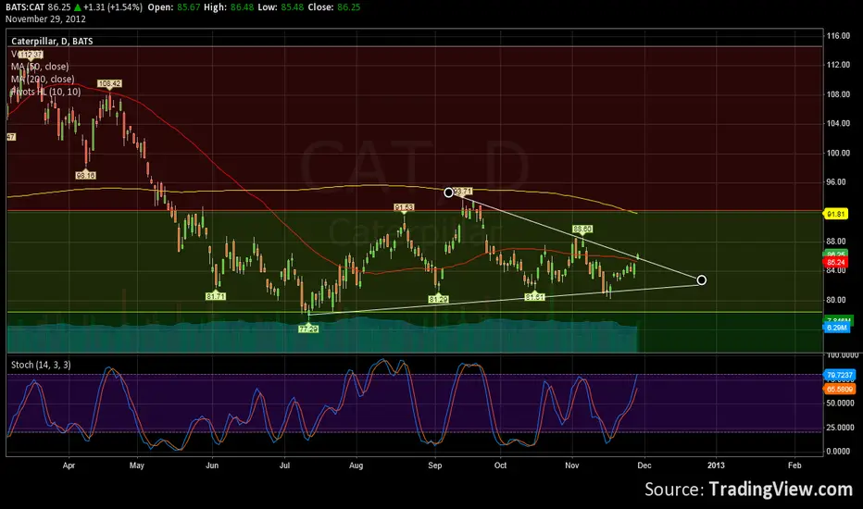Click the 88.80 pivot high label
863x509 pixels.
pyautogui.click(x=582, y=229)
